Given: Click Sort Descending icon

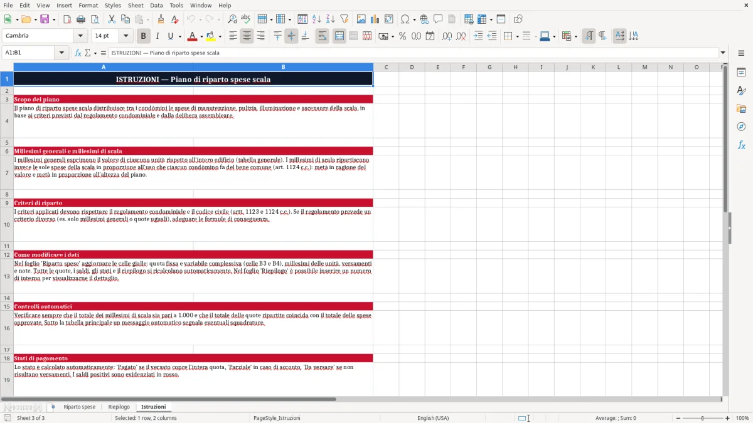Looking at the screenshot, I should [331, 19].
